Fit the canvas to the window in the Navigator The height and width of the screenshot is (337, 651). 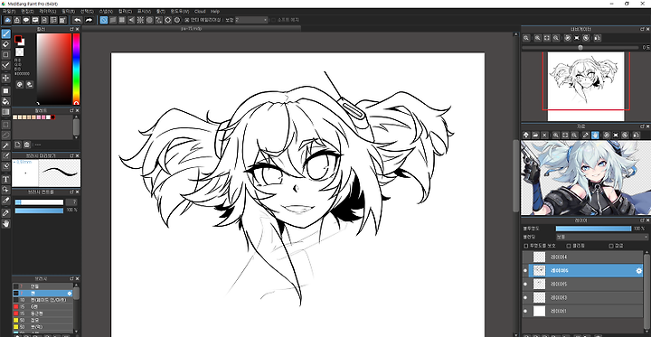click(547, 38)
